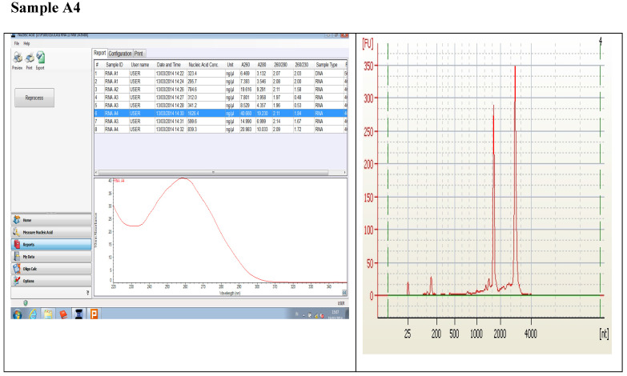Open PowerPoint from the taskbar
This screenshot has height=376, width=627.
[94, 314]
